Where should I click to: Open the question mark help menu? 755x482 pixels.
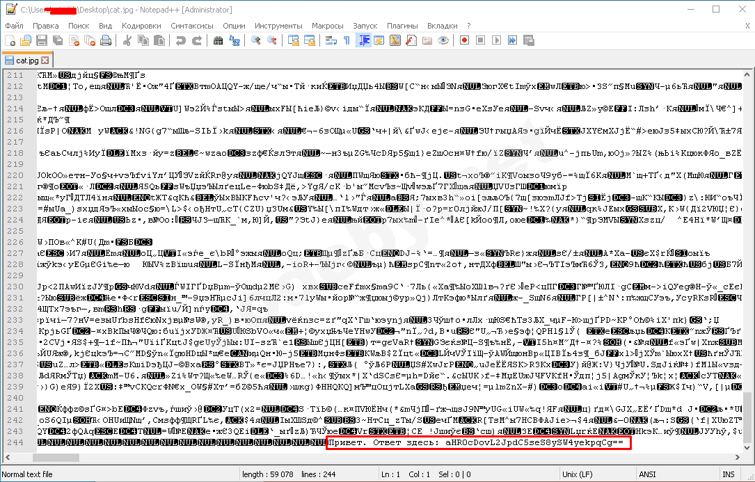point(468,26)
